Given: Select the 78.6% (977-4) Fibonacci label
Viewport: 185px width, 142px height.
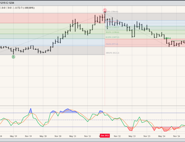Looking at the screenshot, I should (112, 44).
